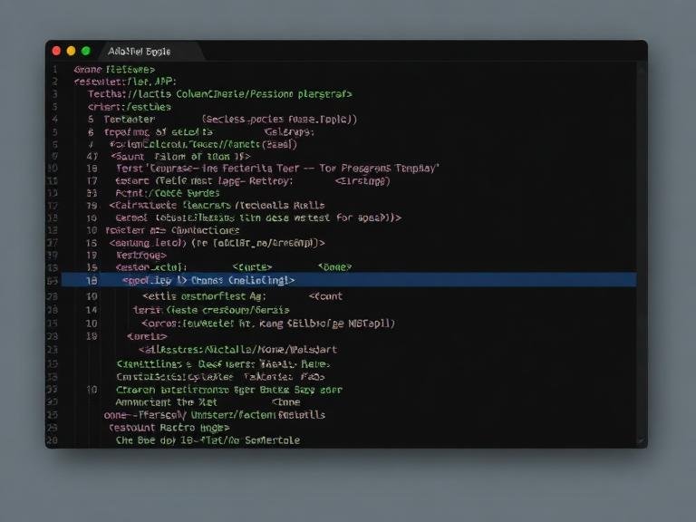Click gutter line number 1 at the top
This screenshot has width=696, height=522.
[54, 69]
